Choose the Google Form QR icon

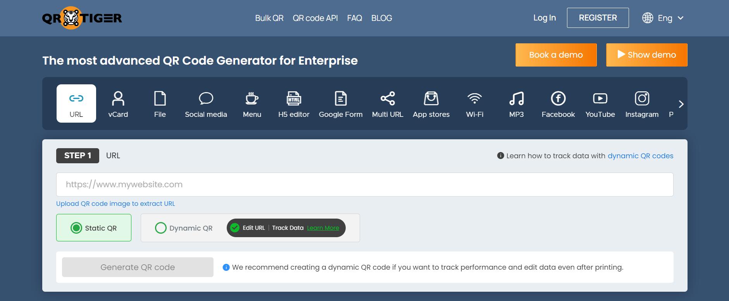[x=340, y=99]
